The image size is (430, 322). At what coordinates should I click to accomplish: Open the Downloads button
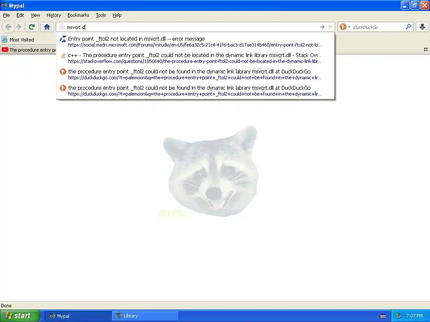422,27
